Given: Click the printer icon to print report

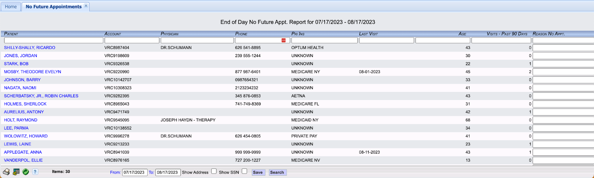Looking at the screenshot, I should coord(6,172).
